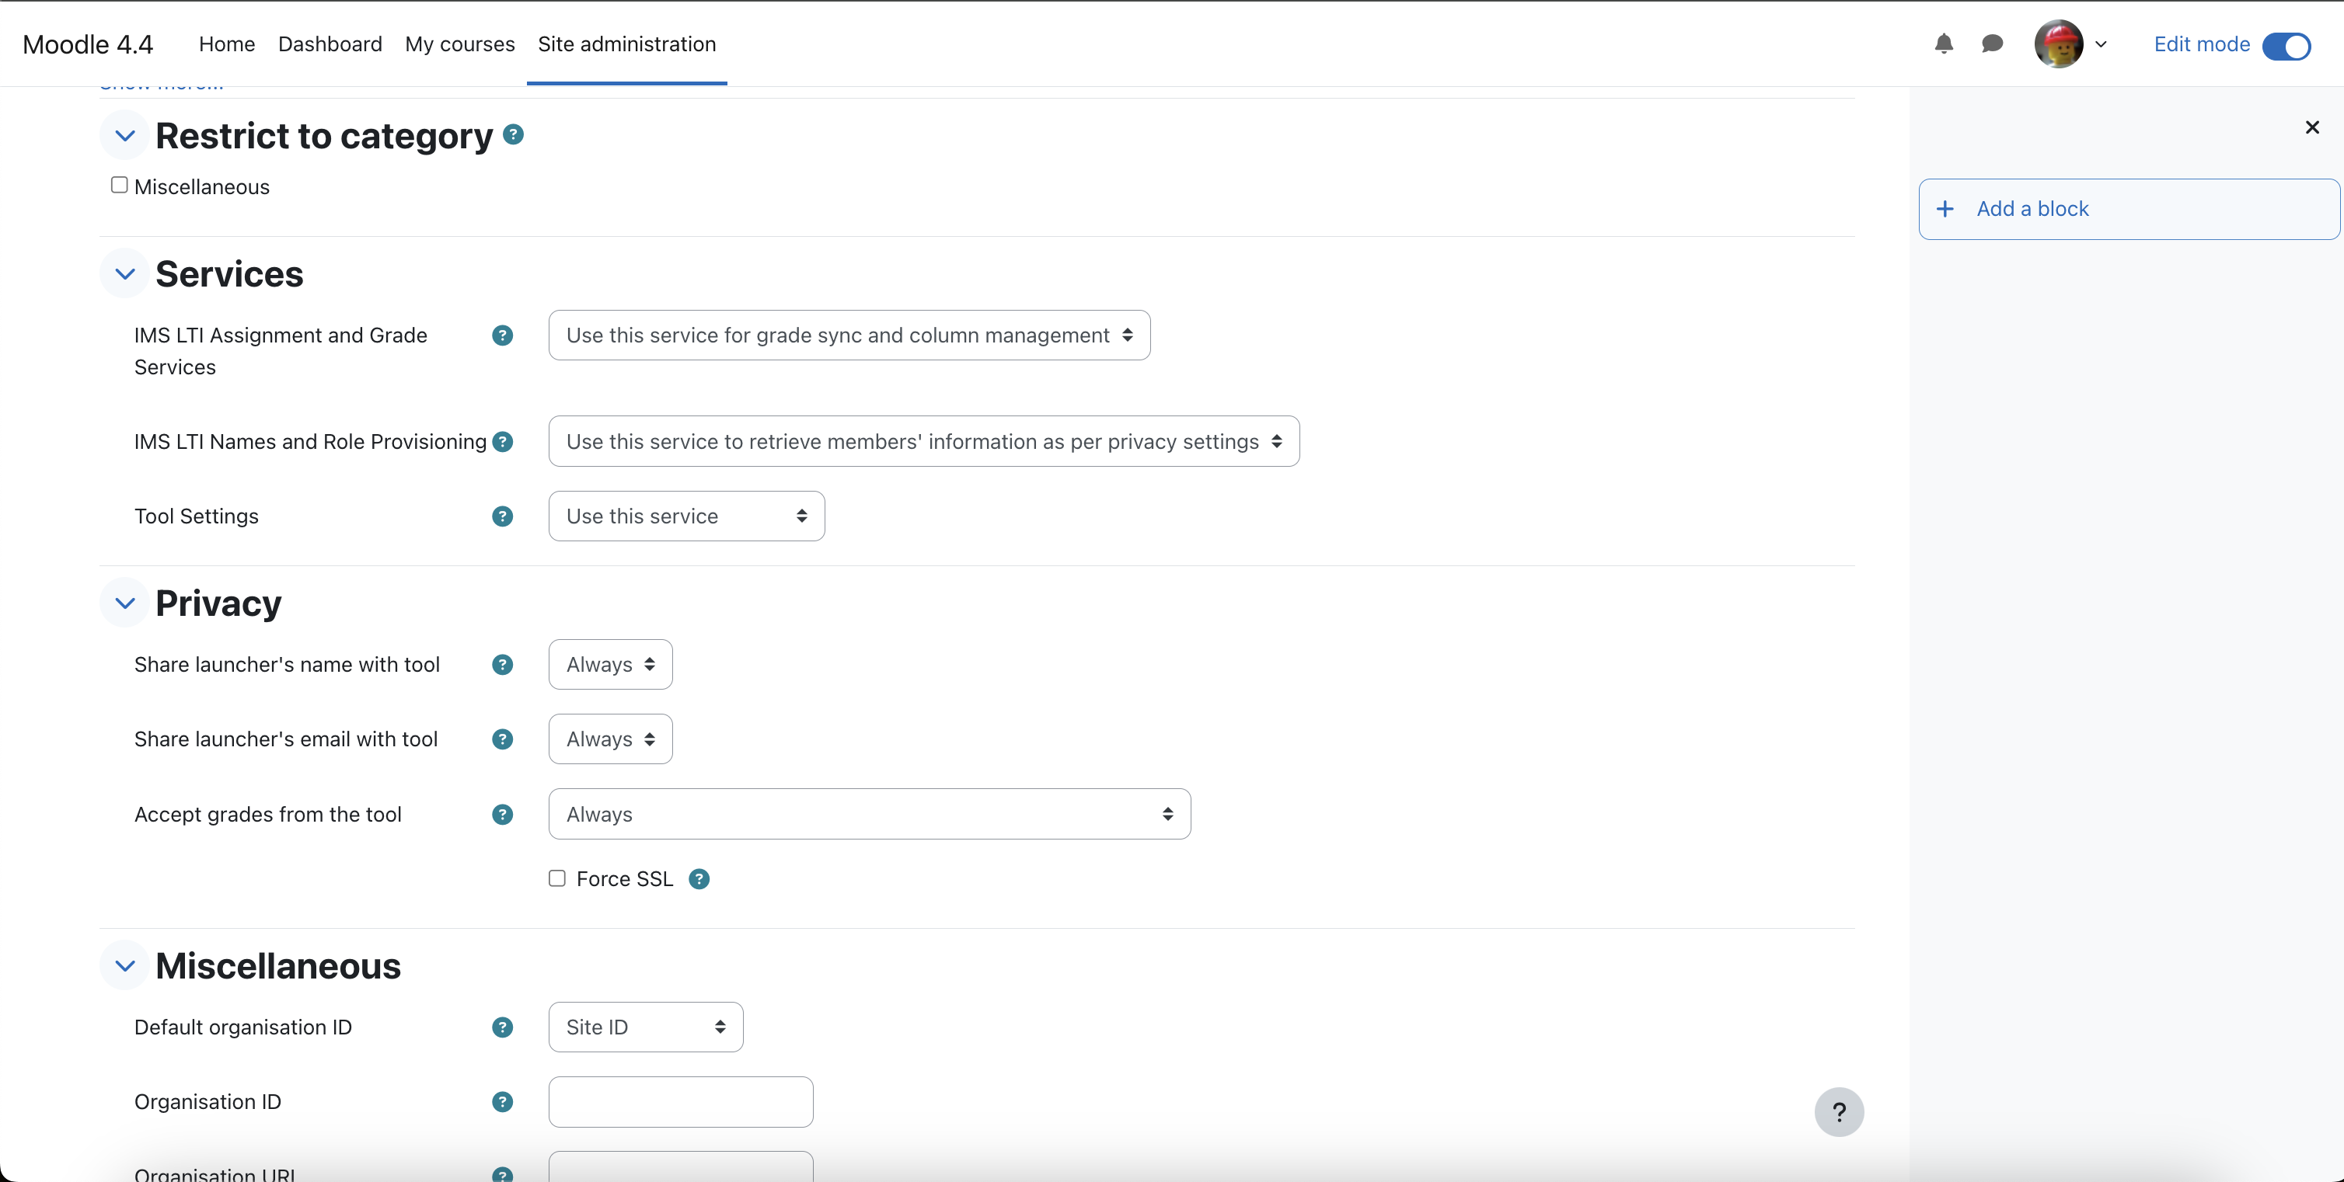Open the Dashboard nav item
The image size is (2344, 1182).
[330, 43]
